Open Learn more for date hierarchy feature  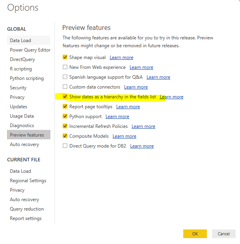pyautogui.click(x=171, y=97)
